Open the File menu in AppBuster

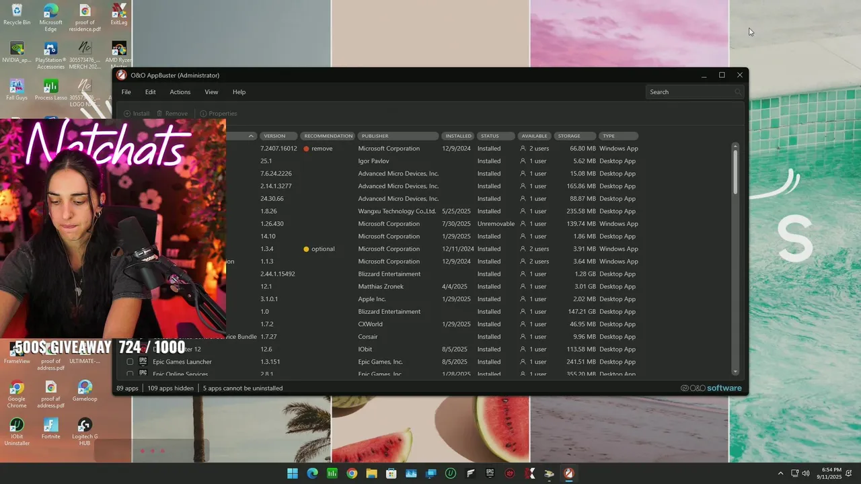pyautogui.click(x=126, y=92)
